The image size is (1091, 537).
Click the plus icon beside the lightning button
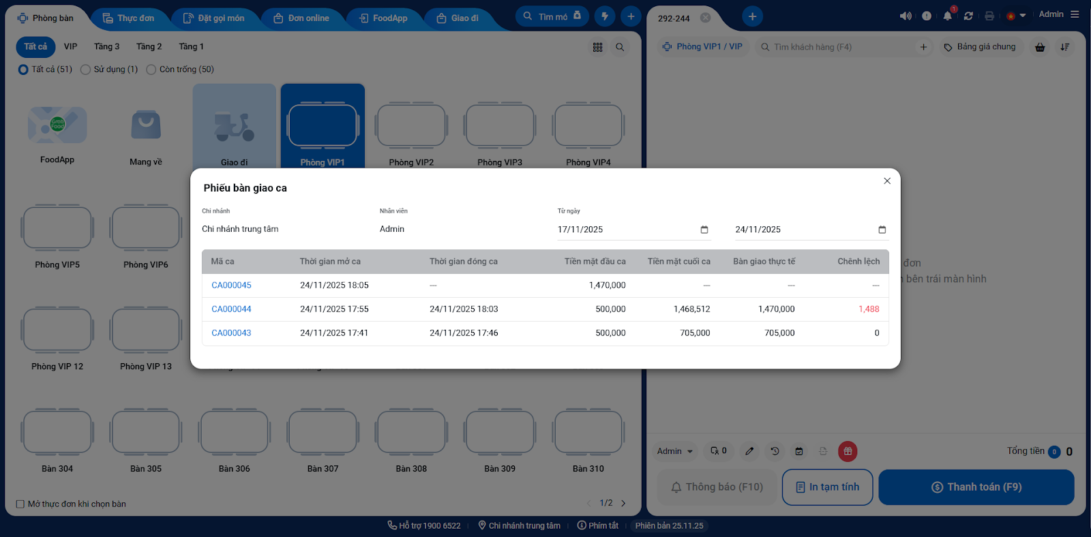click(x=631, y=16)
